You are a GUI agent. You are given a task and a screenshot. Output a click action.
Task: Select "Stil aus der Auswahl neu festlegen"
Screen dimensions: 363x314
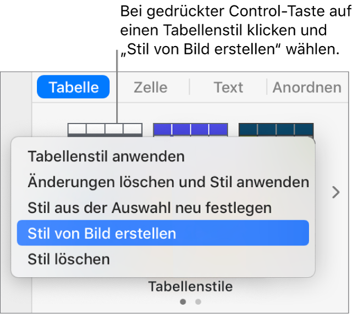point(150,208)
